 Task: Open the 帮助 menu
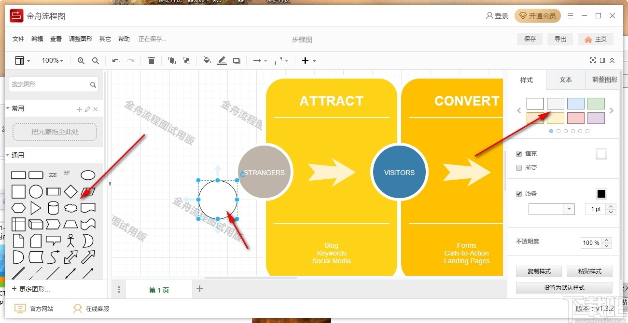(124, 39)
